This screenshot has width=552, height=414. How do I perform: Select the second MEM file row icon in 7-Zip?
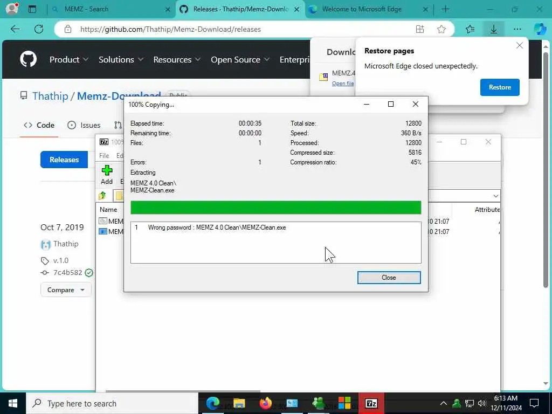[x=103, y=232]
